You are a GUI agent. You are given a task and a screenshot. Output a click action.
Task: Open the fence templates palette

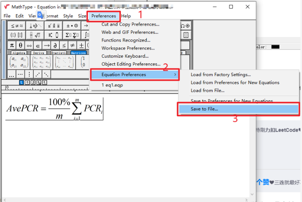point(17,35)
